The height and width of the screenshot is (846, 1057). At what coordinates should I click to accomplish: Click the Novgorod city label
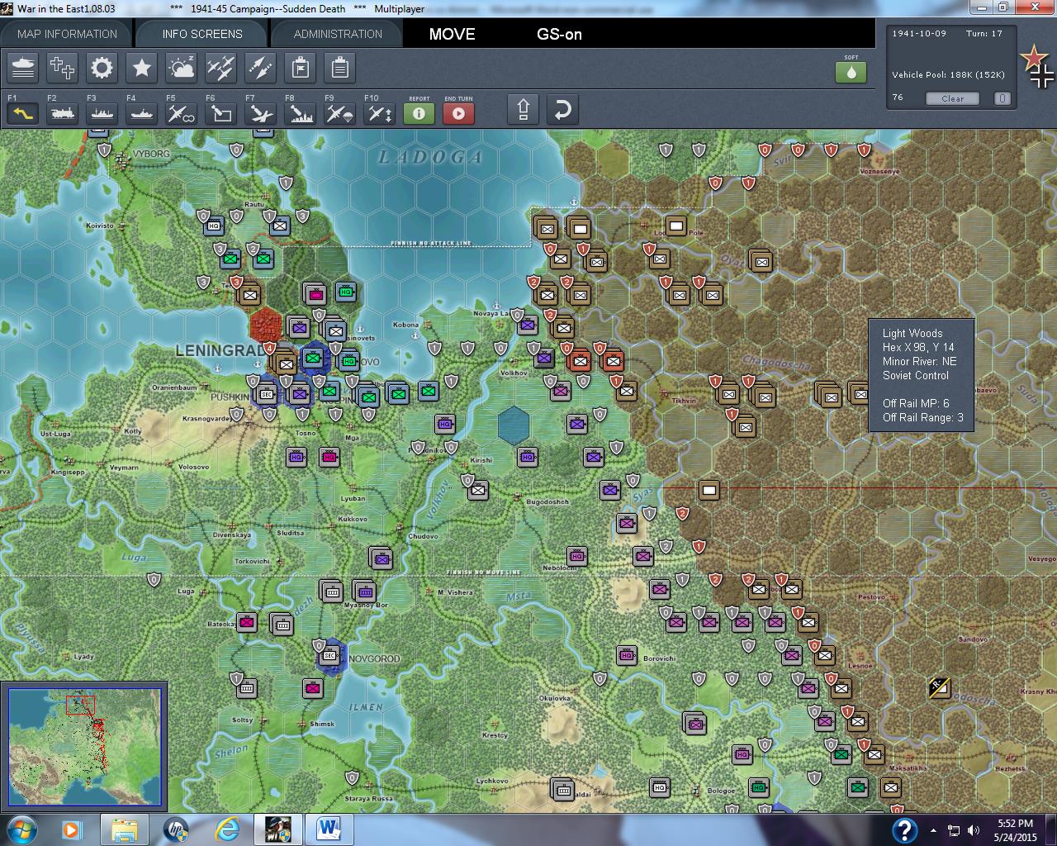[x=374, y=659]
